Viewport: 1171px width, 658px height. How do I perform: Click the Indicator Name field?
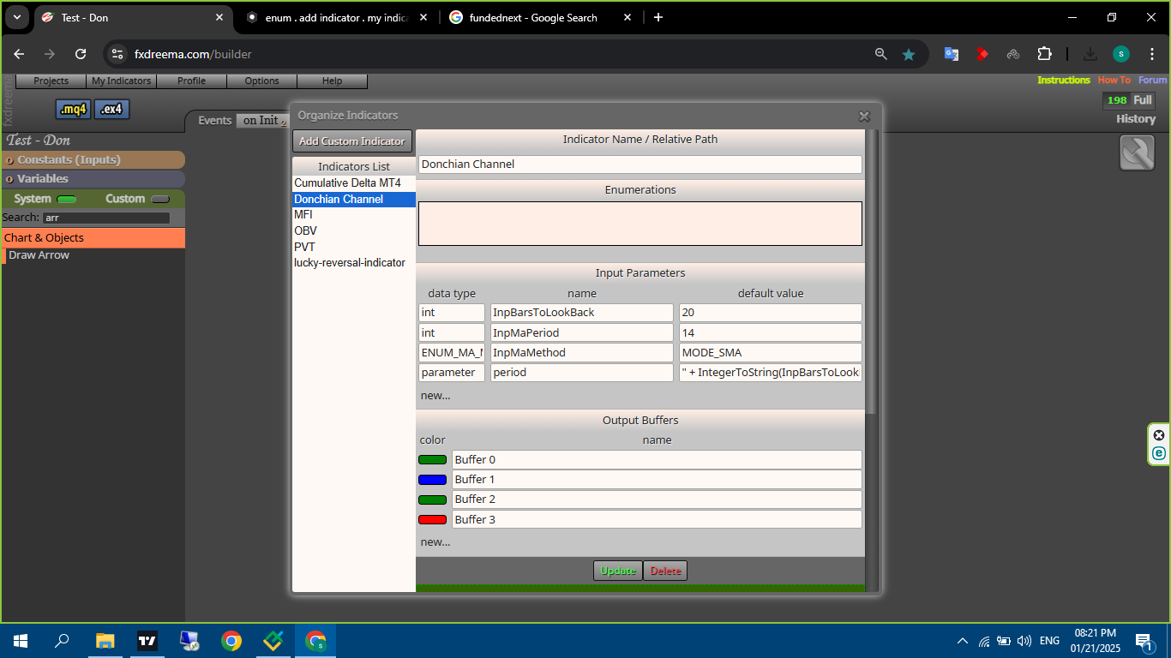(640, 164)
